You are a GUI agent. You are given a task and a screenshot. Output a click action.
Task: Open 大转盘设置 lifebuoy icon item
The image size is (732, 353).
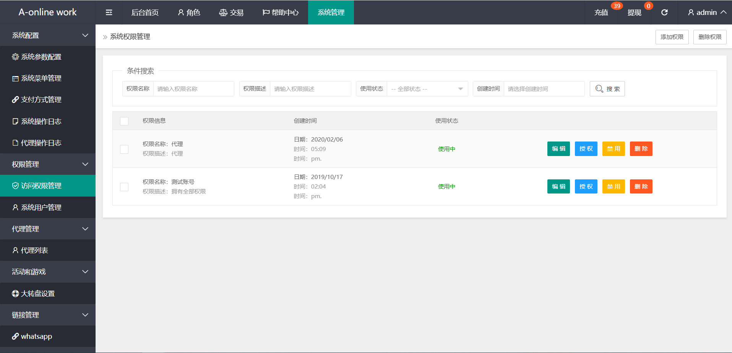15,294
